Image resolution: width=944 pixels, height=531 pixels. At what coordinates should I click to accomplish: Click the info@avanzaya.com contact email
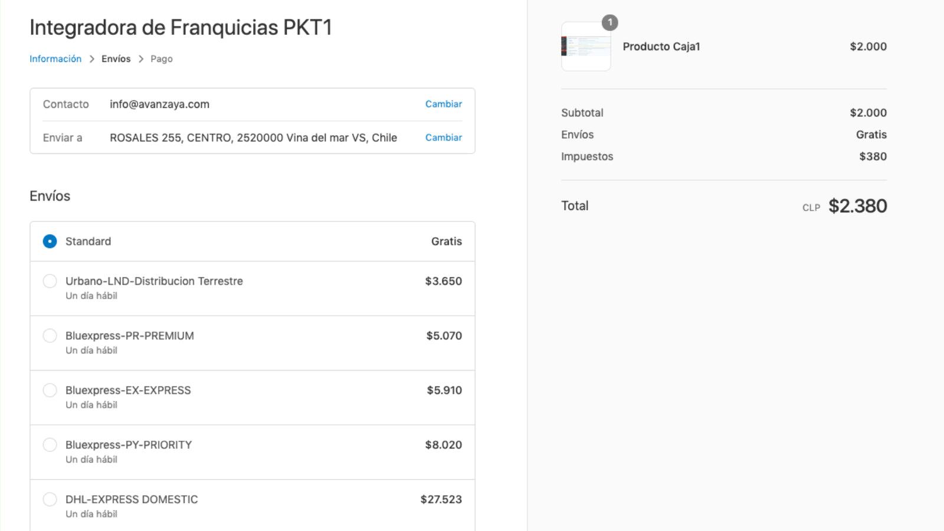pos(159,104)
